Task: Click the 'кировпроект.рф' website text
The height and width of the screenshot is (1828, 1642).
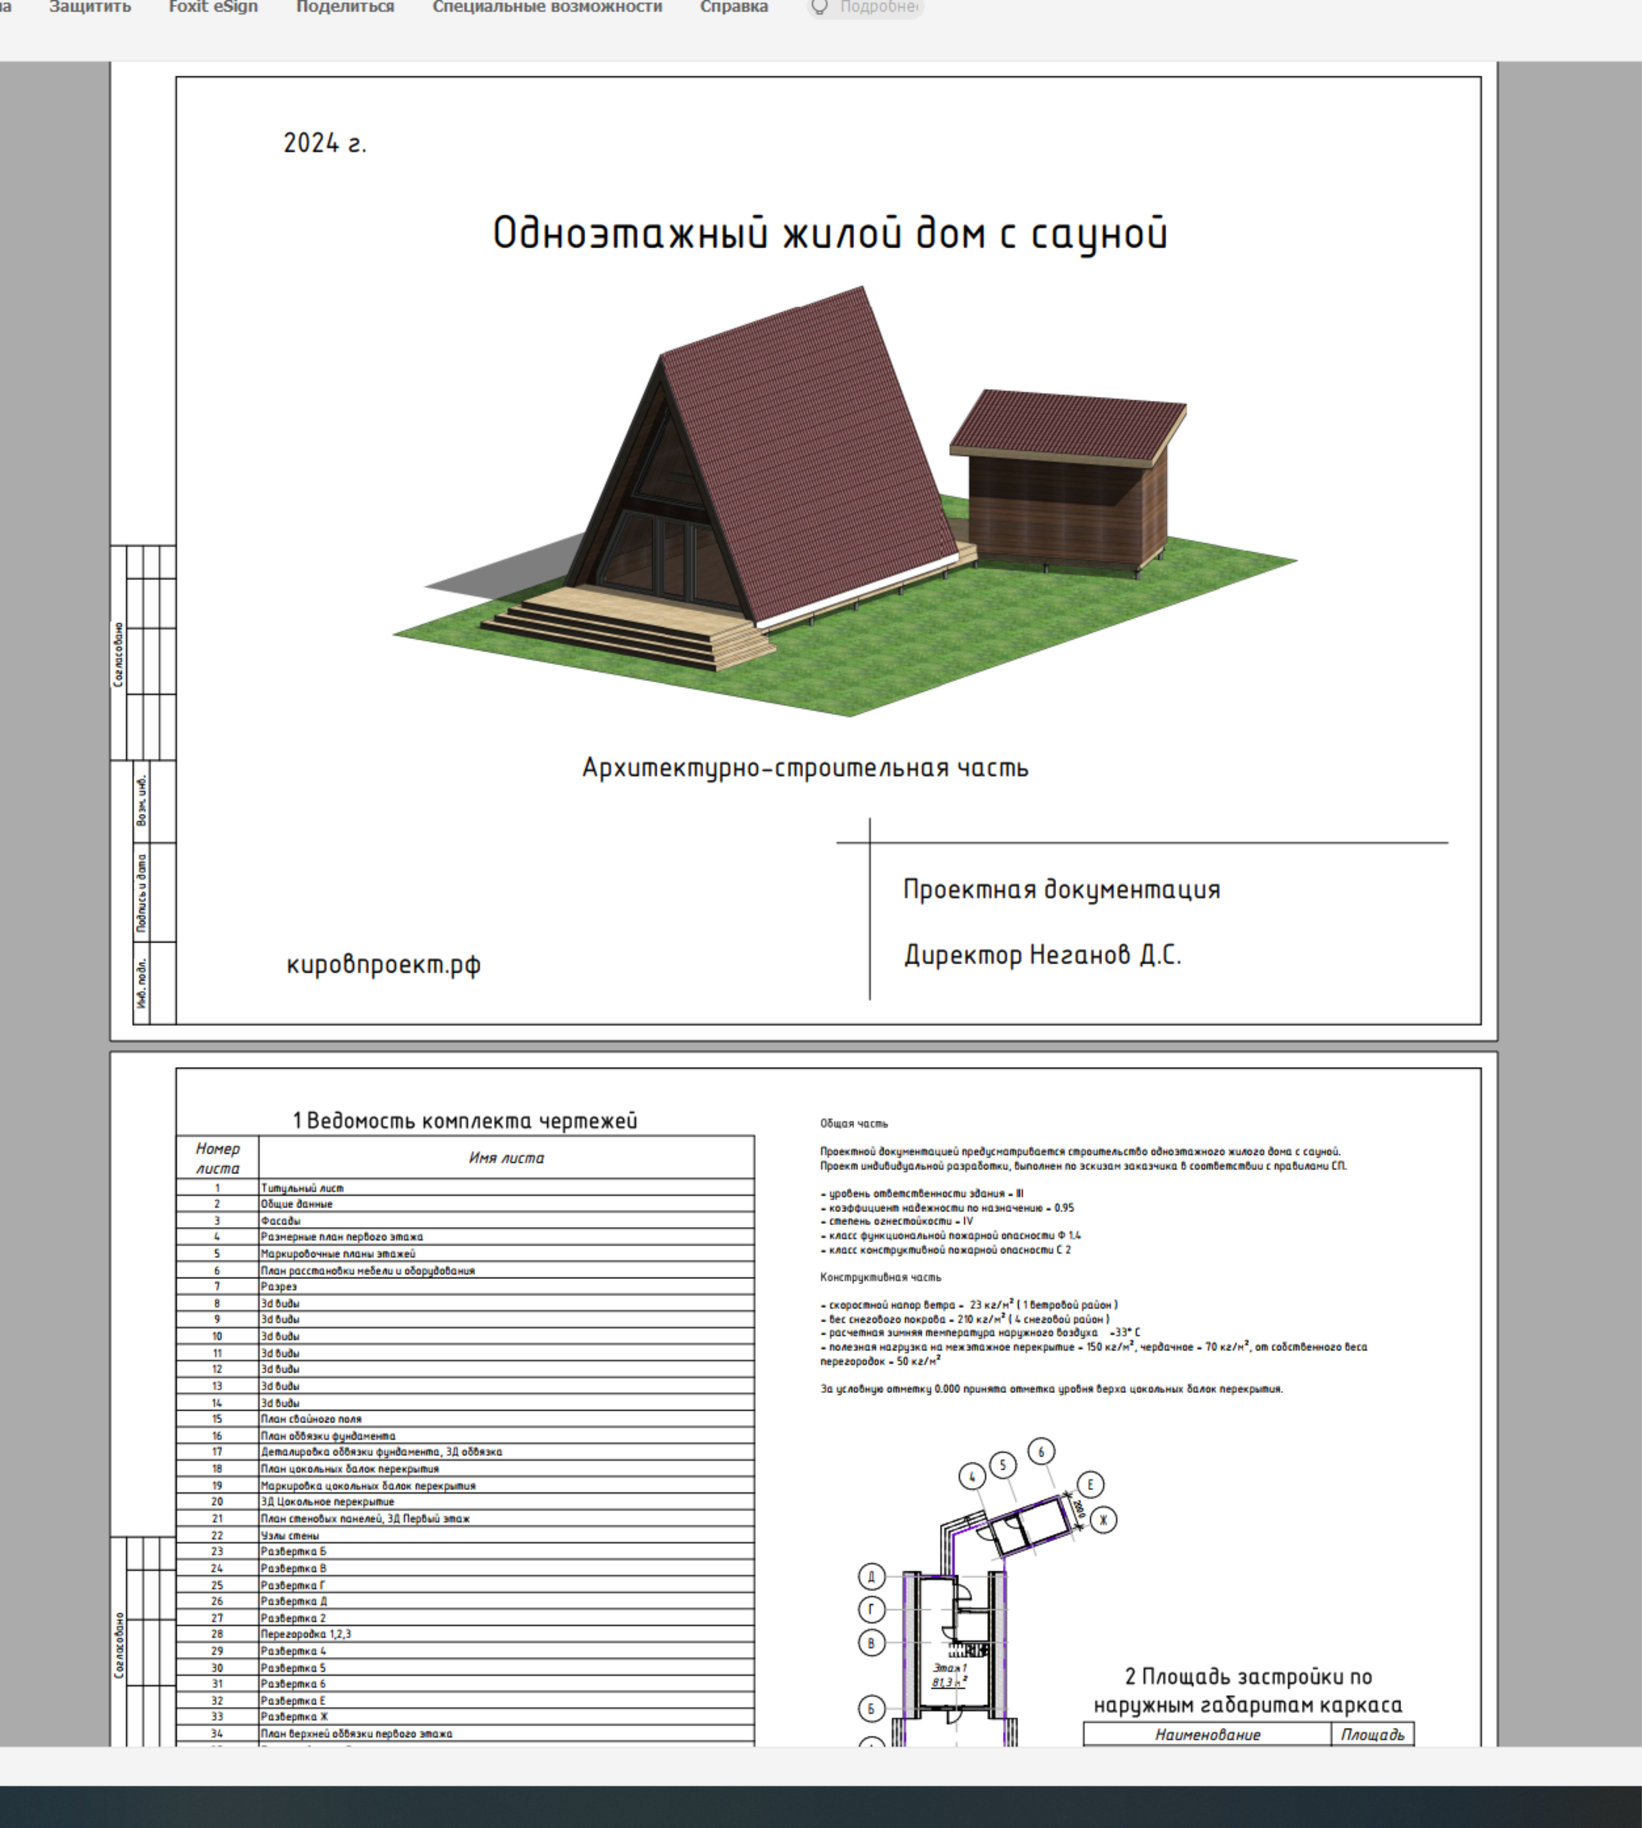Action: tap(383, 965)
